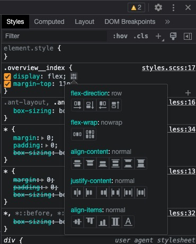Open the less:13 source link
196x244 pixels.
click(x=182, y=171)
